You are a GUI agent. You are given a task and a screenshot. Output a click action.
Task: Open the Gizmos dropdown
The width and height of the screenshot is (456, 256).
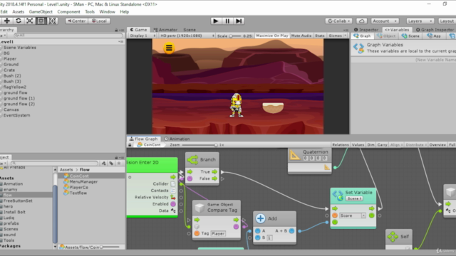pyautogui.click(x=337, y=36)
